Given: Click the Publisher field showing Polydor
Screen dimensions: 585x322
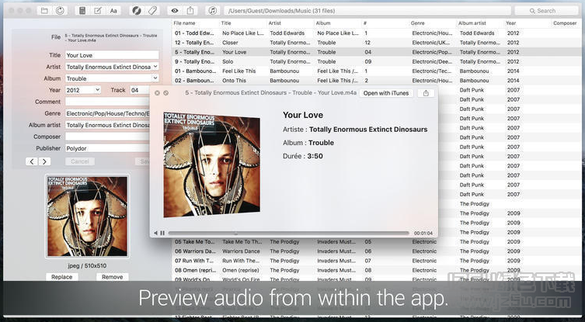Looking at the screenshot, I should 108,148.
